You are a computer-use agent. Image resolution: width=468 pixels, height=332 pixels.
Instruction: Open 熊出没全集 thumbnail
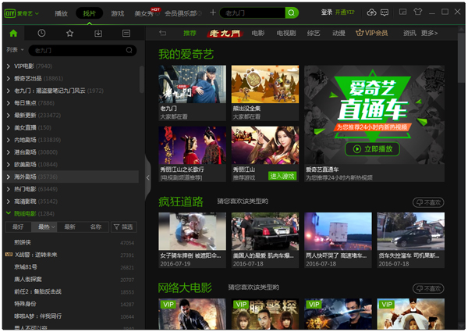(x=265, y=84)
